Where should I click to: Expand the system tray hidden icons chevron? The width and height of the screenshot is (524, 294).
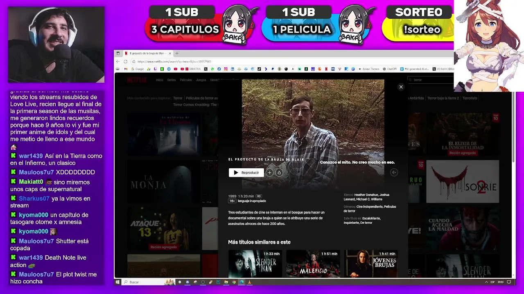point(486,282)
